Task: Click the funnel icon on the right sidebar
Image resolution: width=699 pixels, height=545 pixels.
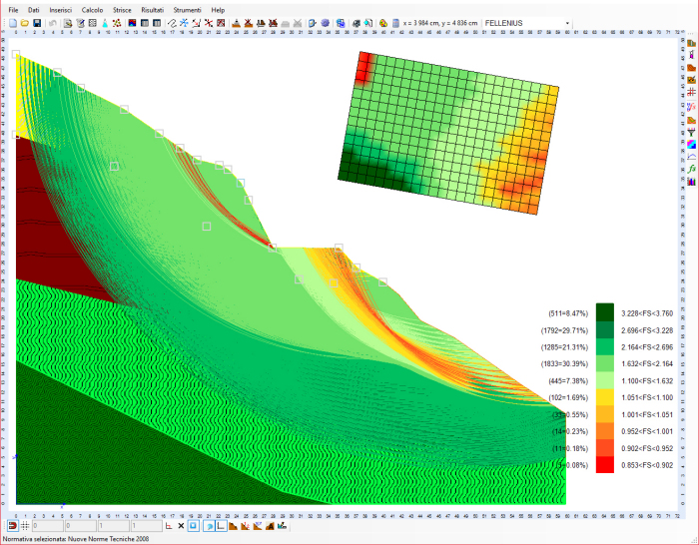Action: pos(691,133)
